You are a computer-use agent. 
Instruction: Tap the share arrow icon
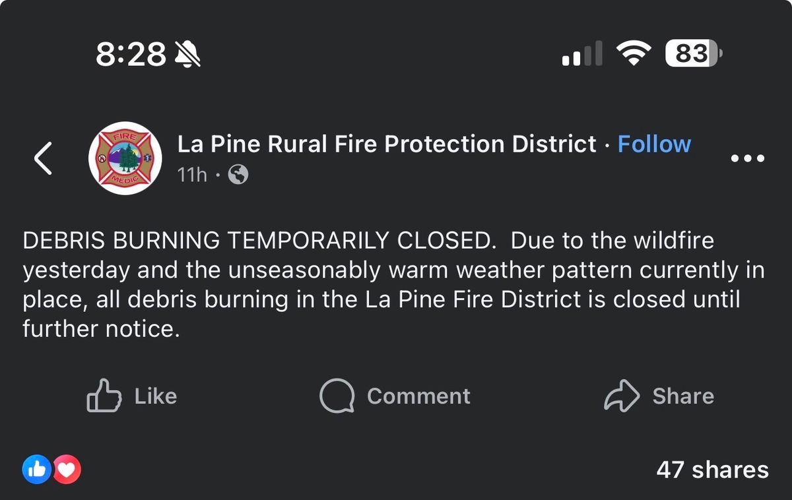click(622, 396)
